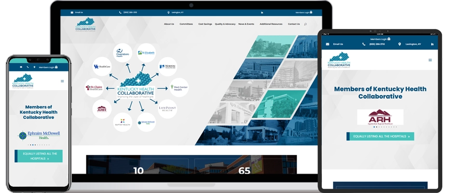Click the central Kentucky Health Collaborative hub logo
Viewport: 452px width, 193px height.
click(x=136, y=85)
